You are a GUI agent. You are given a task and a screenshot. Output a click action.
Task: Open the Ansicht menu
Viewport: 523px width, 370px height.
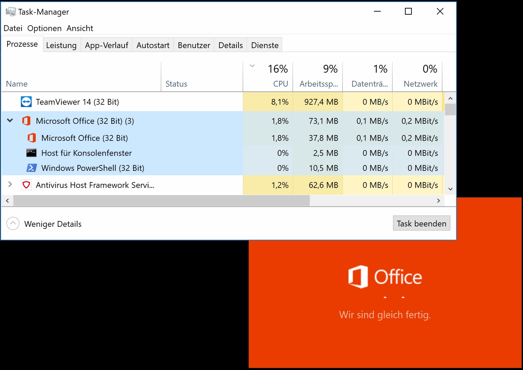click(x=80, y=28)
